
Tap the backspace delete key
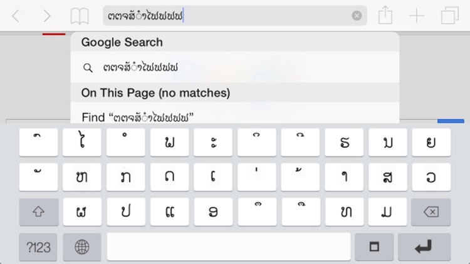(x=431, y=212)
